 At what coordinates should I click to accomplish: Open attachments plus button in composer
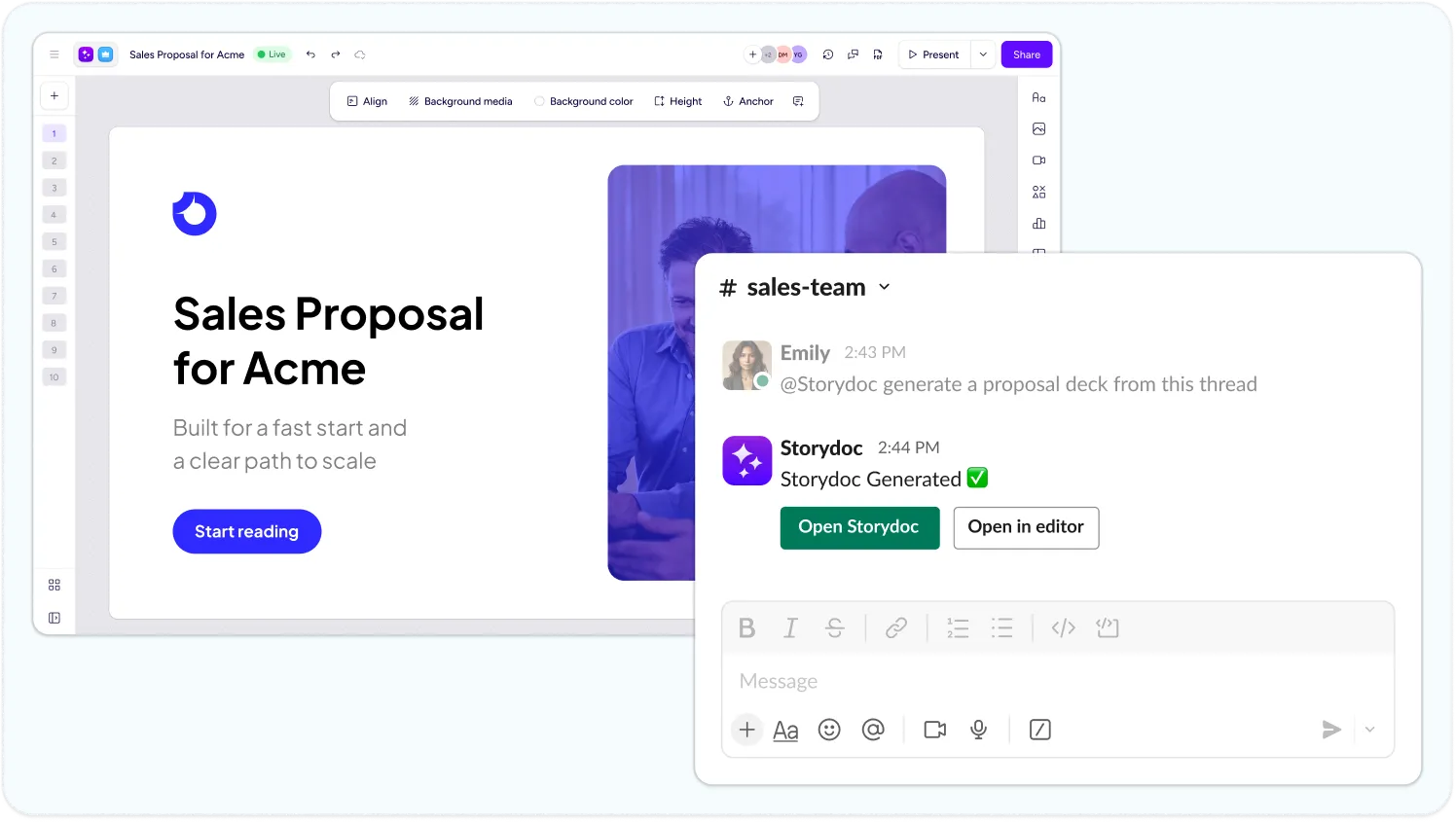pos(746,730)
